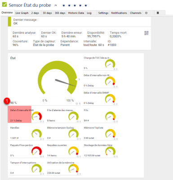Viewport: 173px width, 180px height.
Task: Click the Dernière erreur value 5 h 40 min.
Action: pos(69,36)
